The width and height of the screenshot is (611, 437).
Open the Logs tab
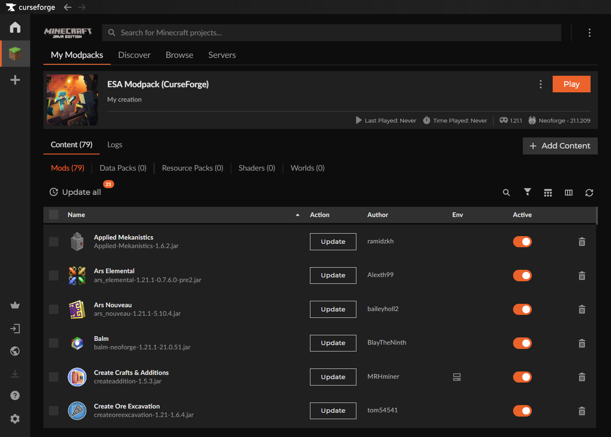(115, 145)
